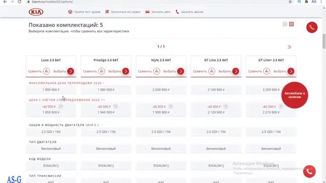This screenshot has width=326, height=183.
Task: Click the GT Line+ 2.5 8AT heading
Action: pos(271,60)
